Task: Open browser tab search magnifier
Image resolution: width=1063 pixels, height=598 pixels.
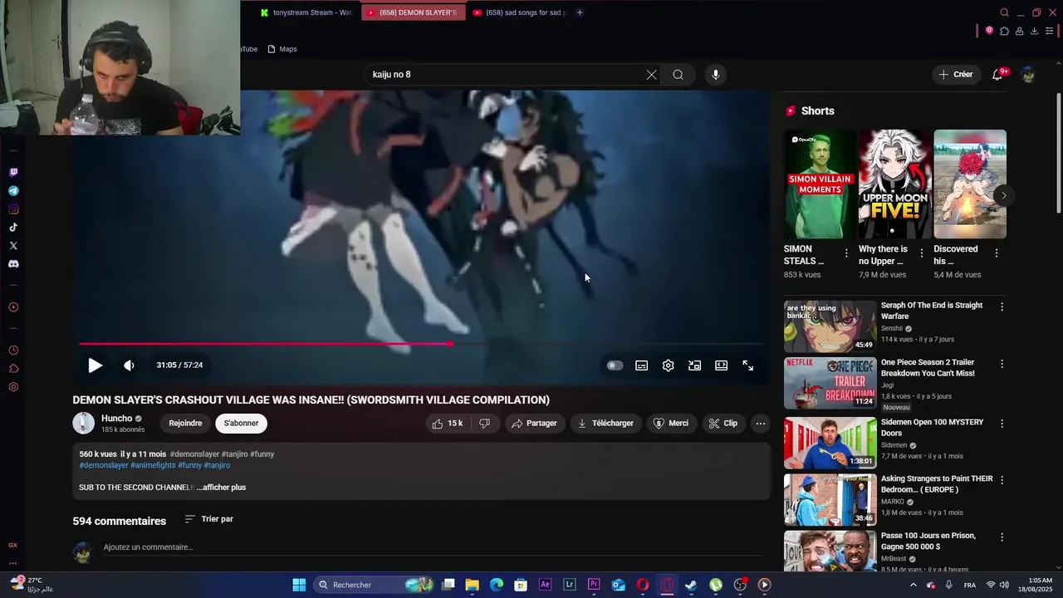Action: coord(1004,12)
